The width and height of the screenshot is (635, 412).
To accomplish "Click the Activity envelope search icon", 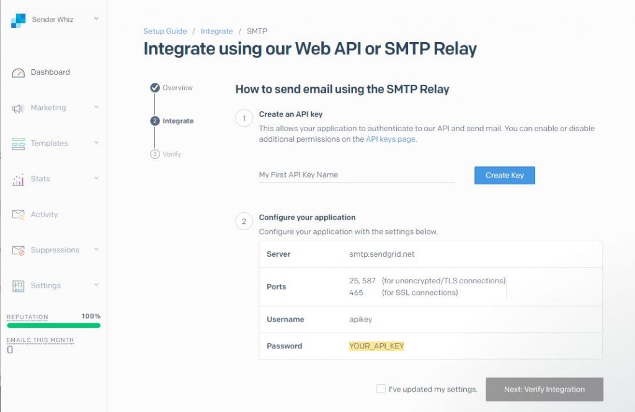I will click(19, 215).
